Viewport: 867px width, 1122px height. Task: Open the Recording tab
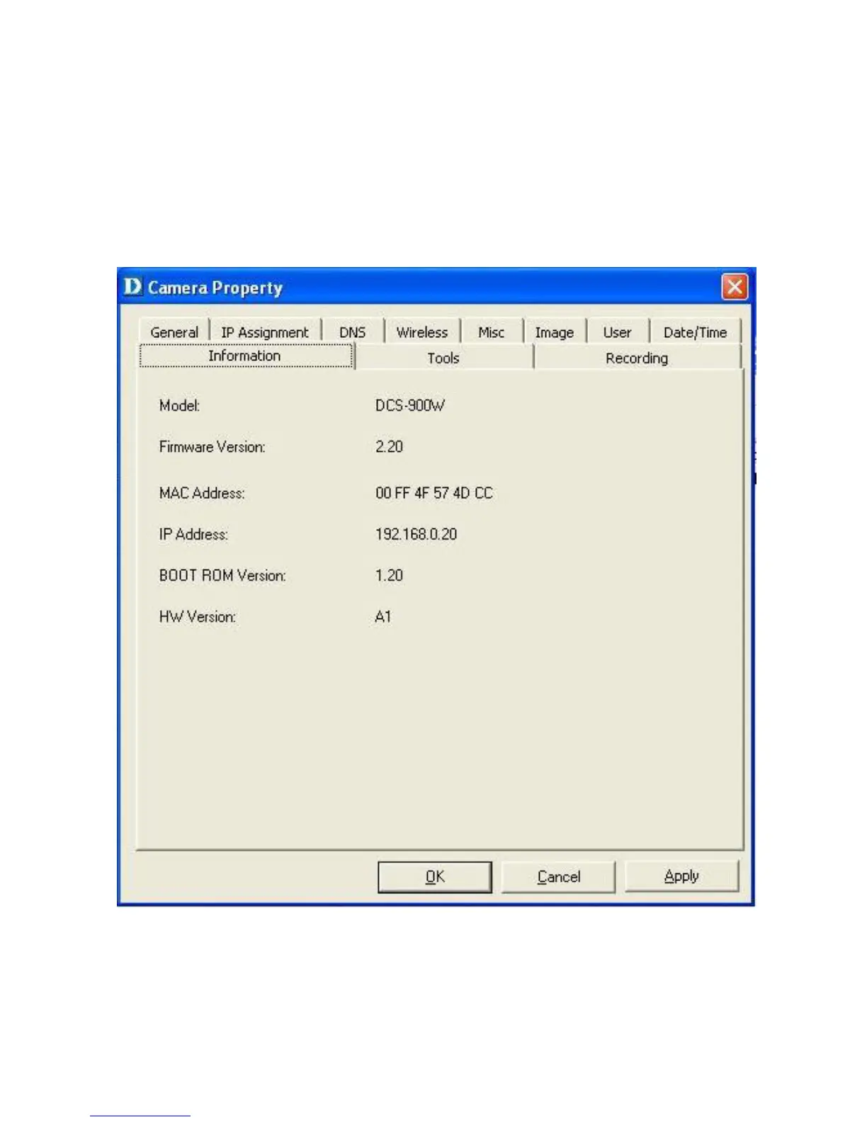coord(637,358)
